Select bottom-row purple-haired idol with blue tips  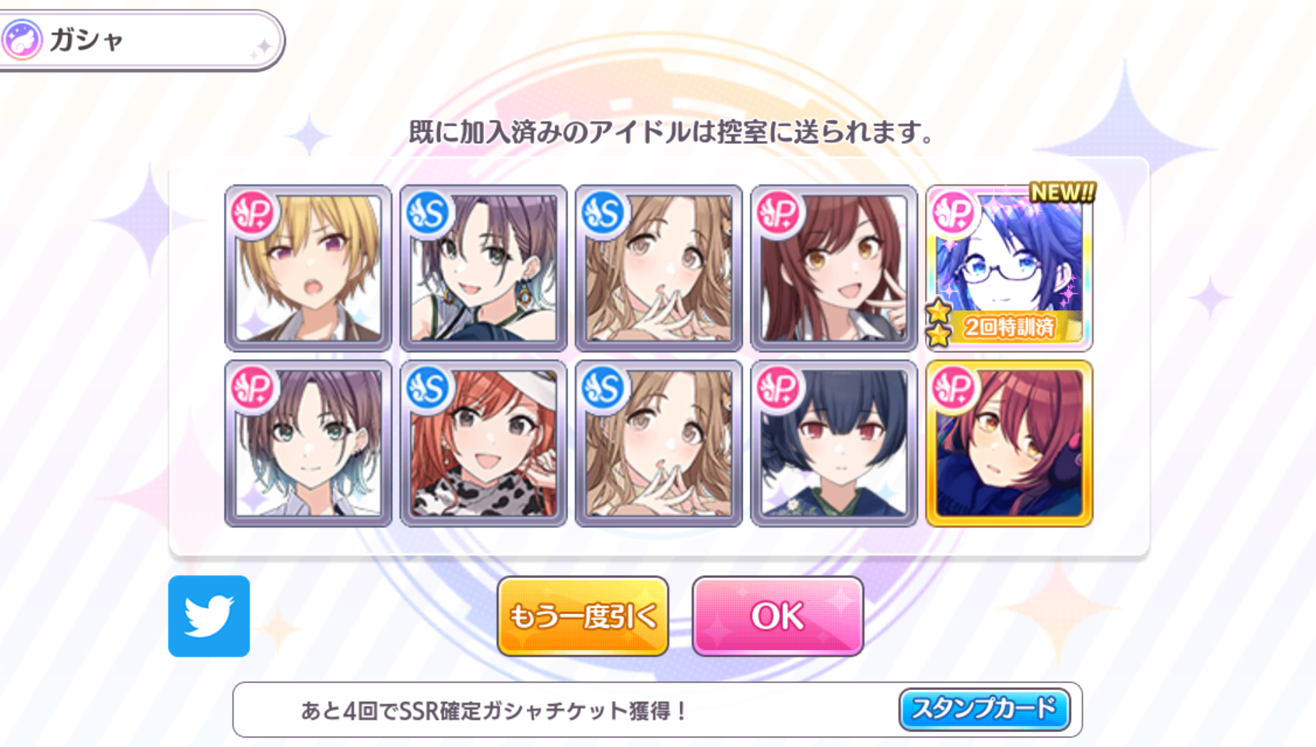(308, 443)
